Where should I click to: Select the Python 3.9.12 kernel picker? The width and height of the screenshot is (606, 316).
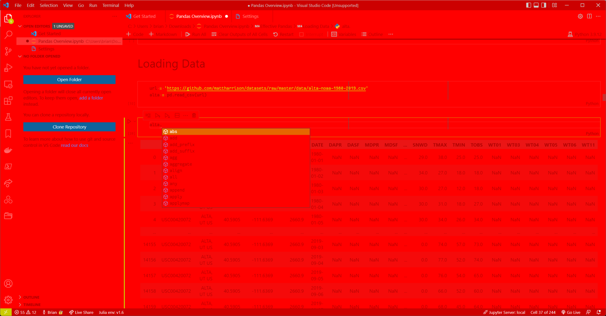pyautogui.click(x=584, y=34)
